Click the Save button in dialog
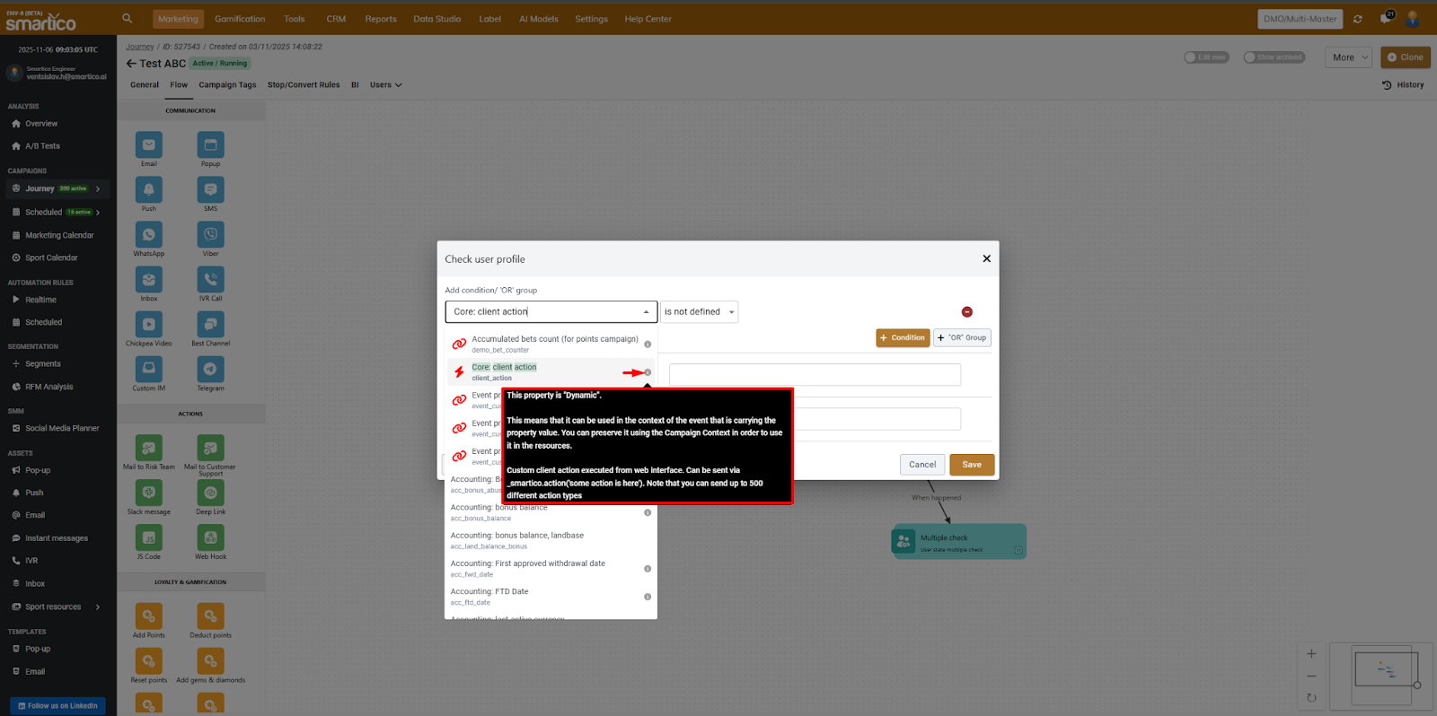The image size is (1437, 716). (972, 465)
